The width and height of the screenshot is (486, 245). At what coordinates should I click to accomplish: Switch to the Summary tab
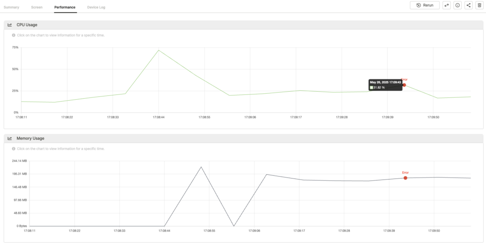click(11, 8)
